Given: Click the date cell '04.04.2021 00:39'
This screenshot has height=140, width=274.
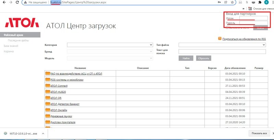Looking at the screenshot, I should pos(235,92).
